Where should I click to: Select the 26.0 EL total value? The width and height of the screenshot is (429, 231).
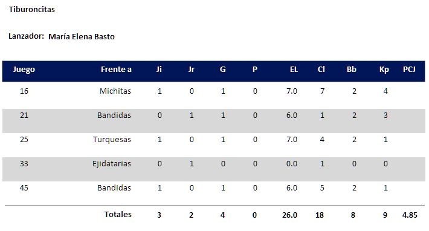pyautogui.click(x=290, y=215)
